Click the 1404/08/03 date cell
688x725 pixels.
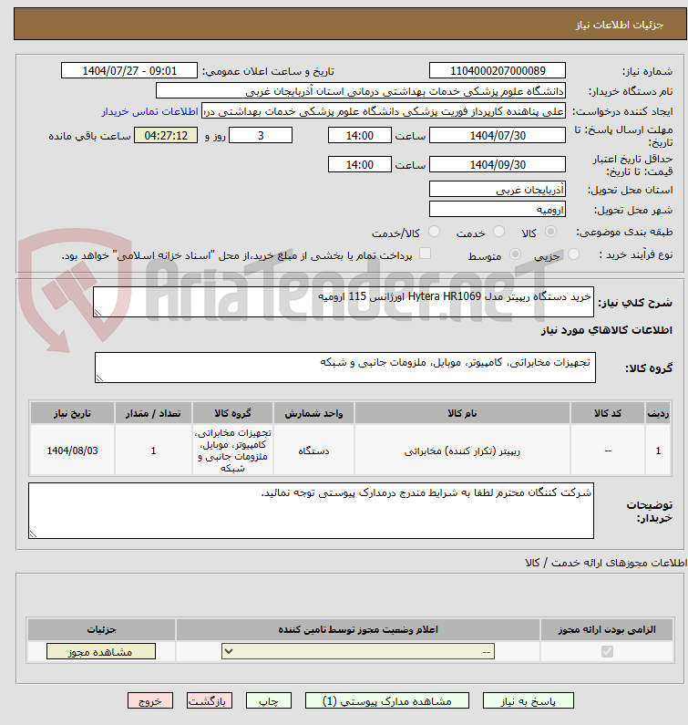(72, 451)
